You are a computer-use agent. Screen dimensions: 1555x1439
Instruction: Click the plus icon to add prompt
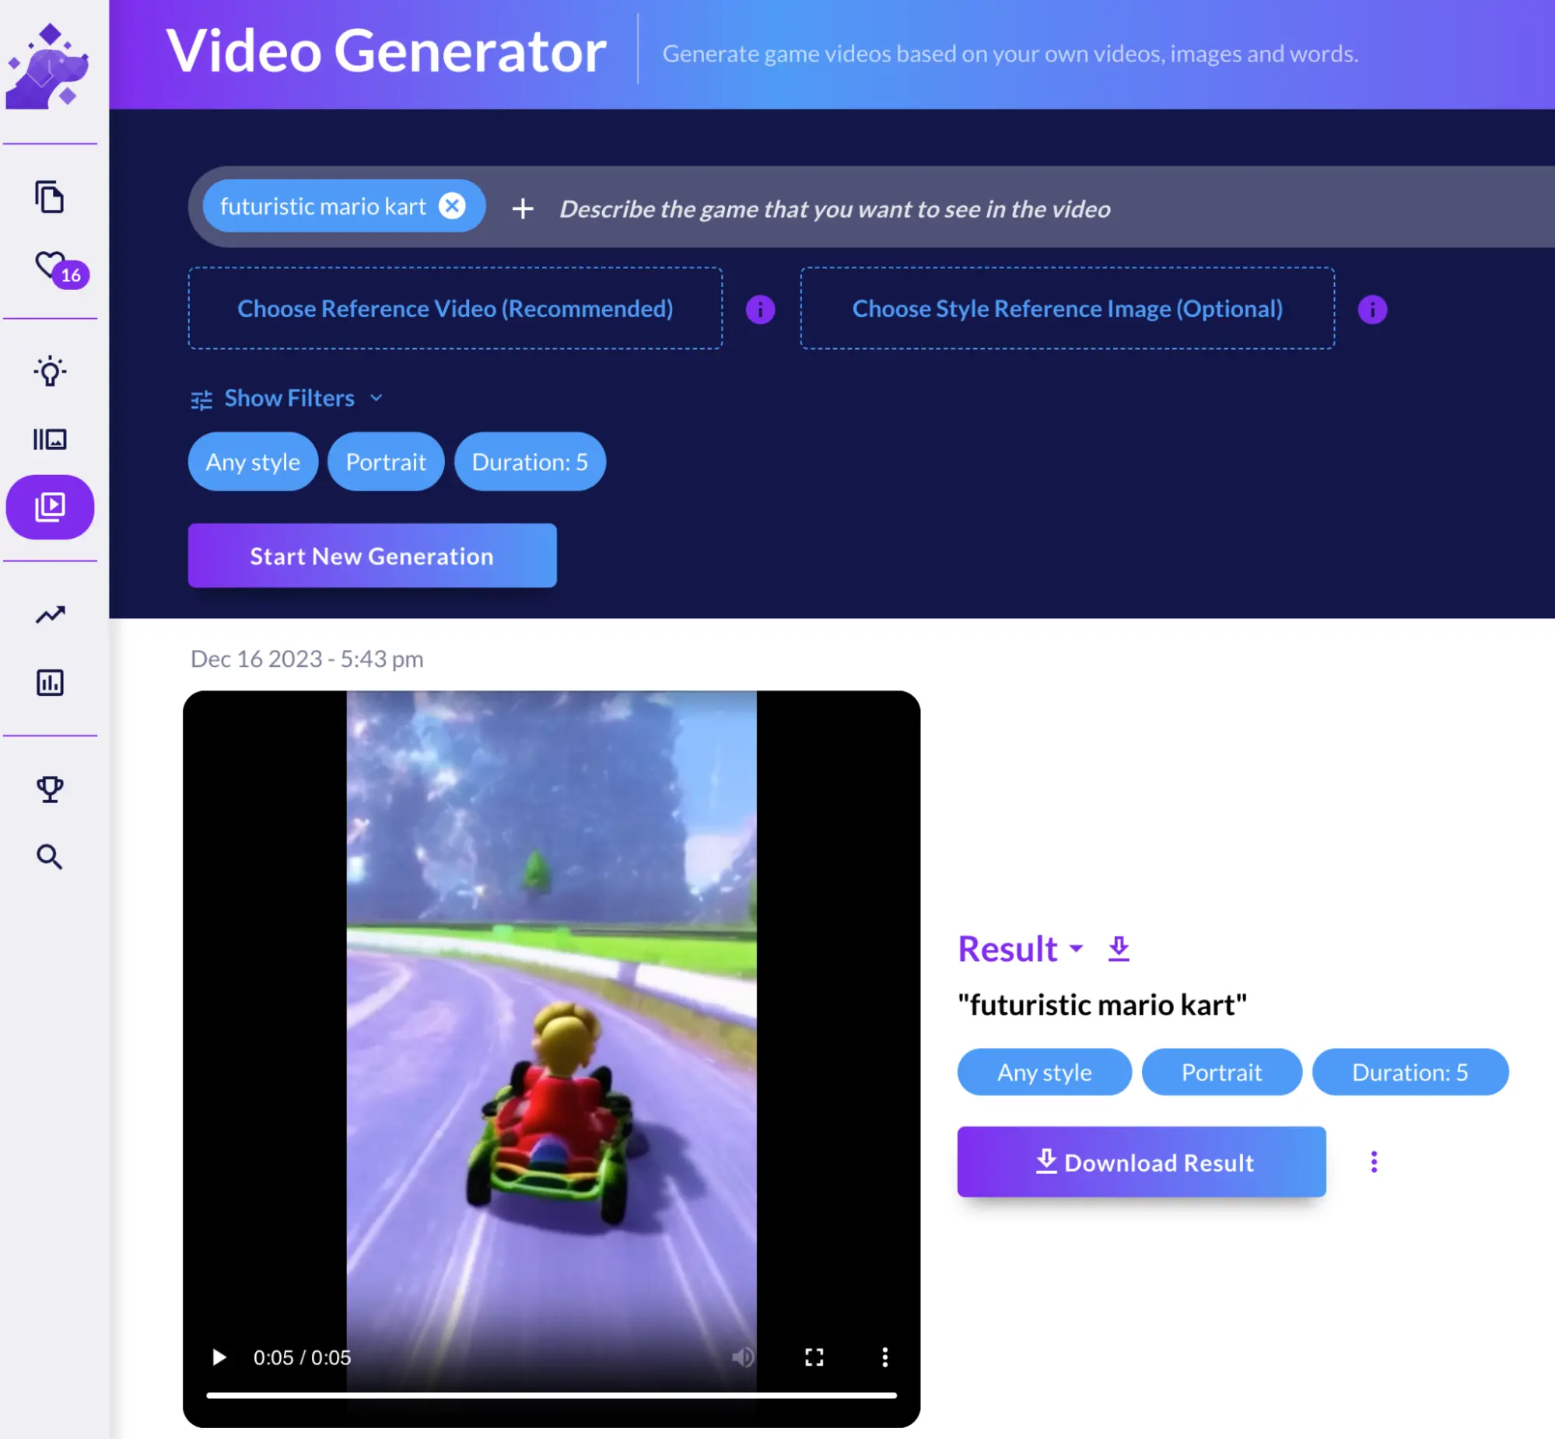tap(523, 208)
